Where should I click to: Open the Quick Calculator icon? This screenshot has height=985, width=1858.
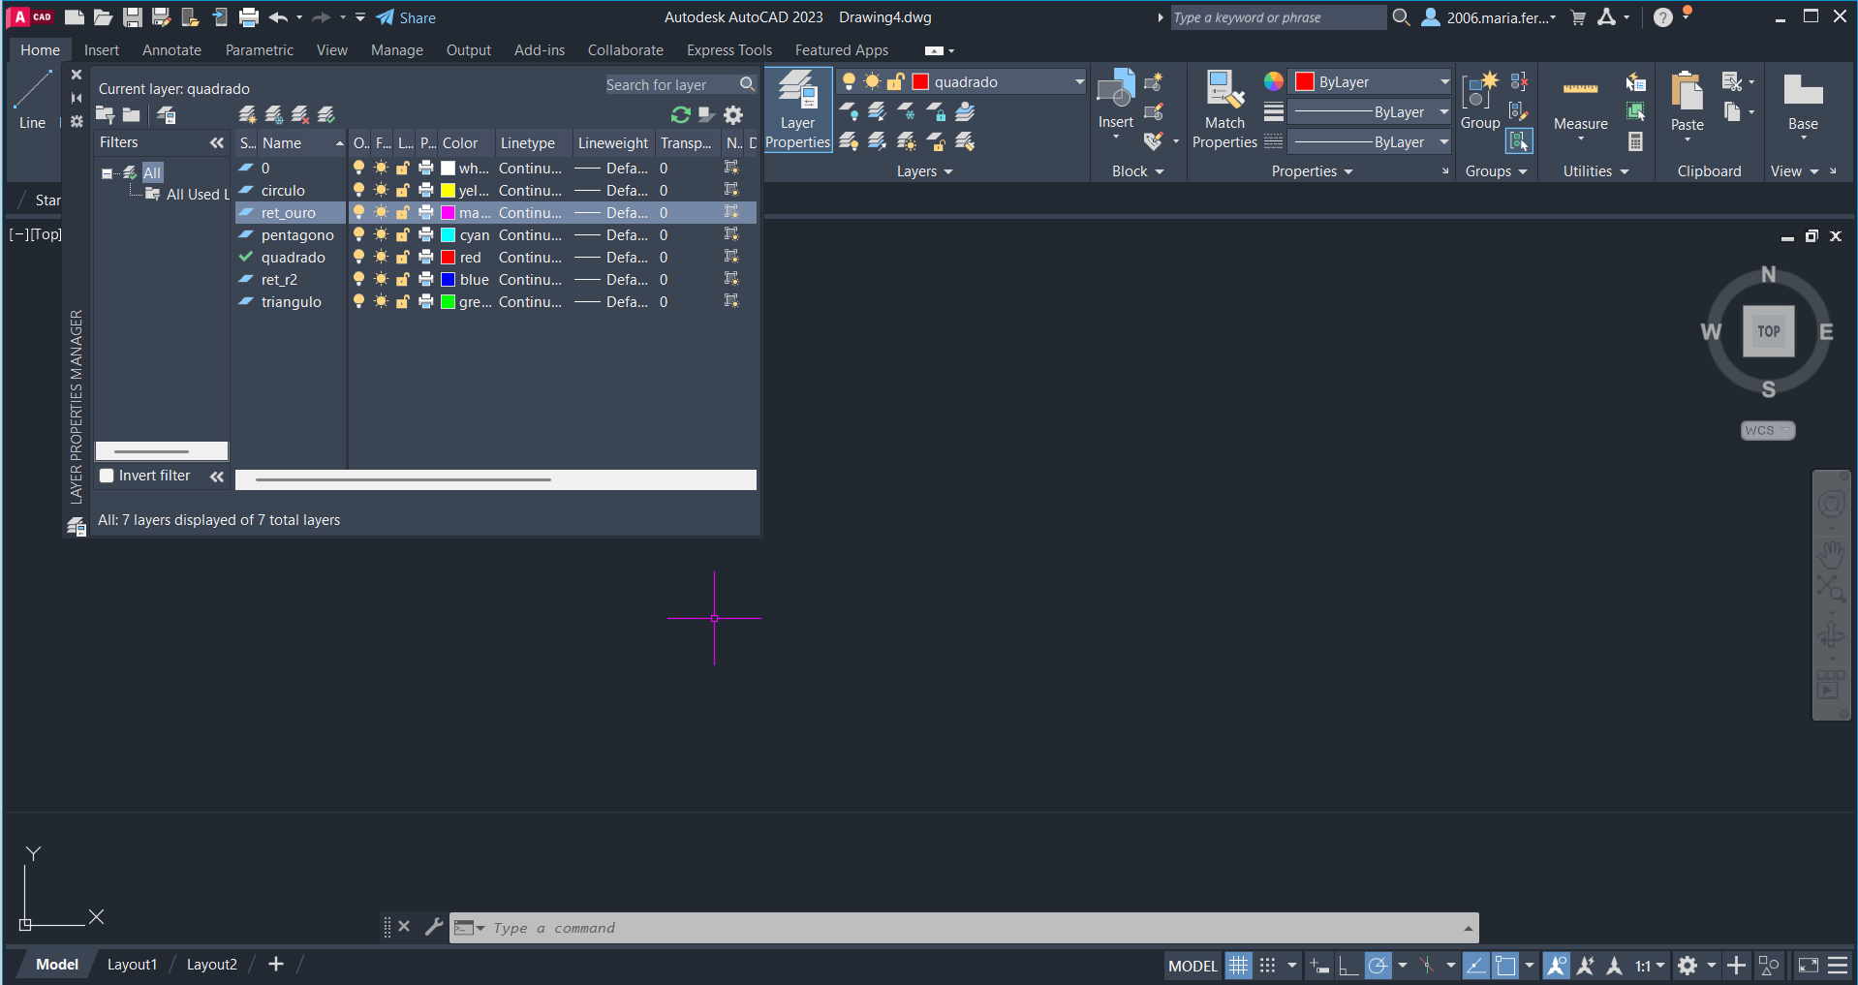pyautogui.click(x=1635, y=141)
